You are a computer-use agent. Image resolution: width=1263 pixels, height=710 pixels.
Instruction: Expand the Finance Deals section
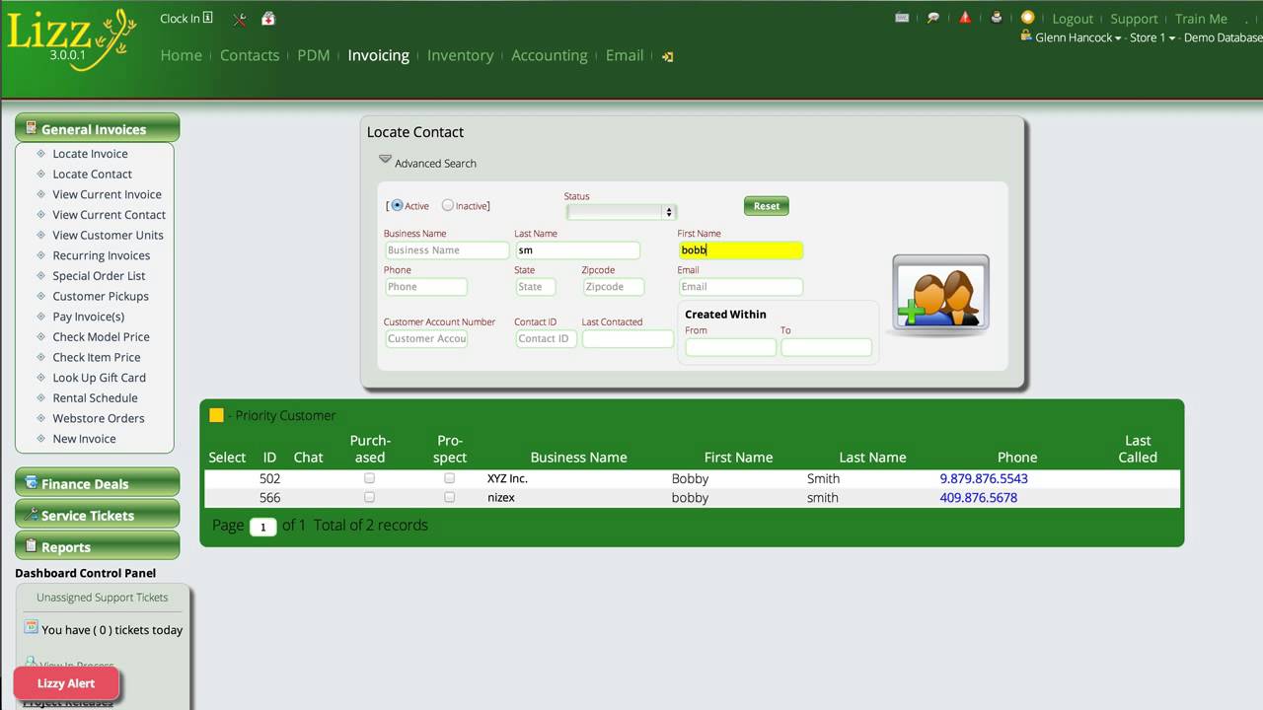[97, 482]
